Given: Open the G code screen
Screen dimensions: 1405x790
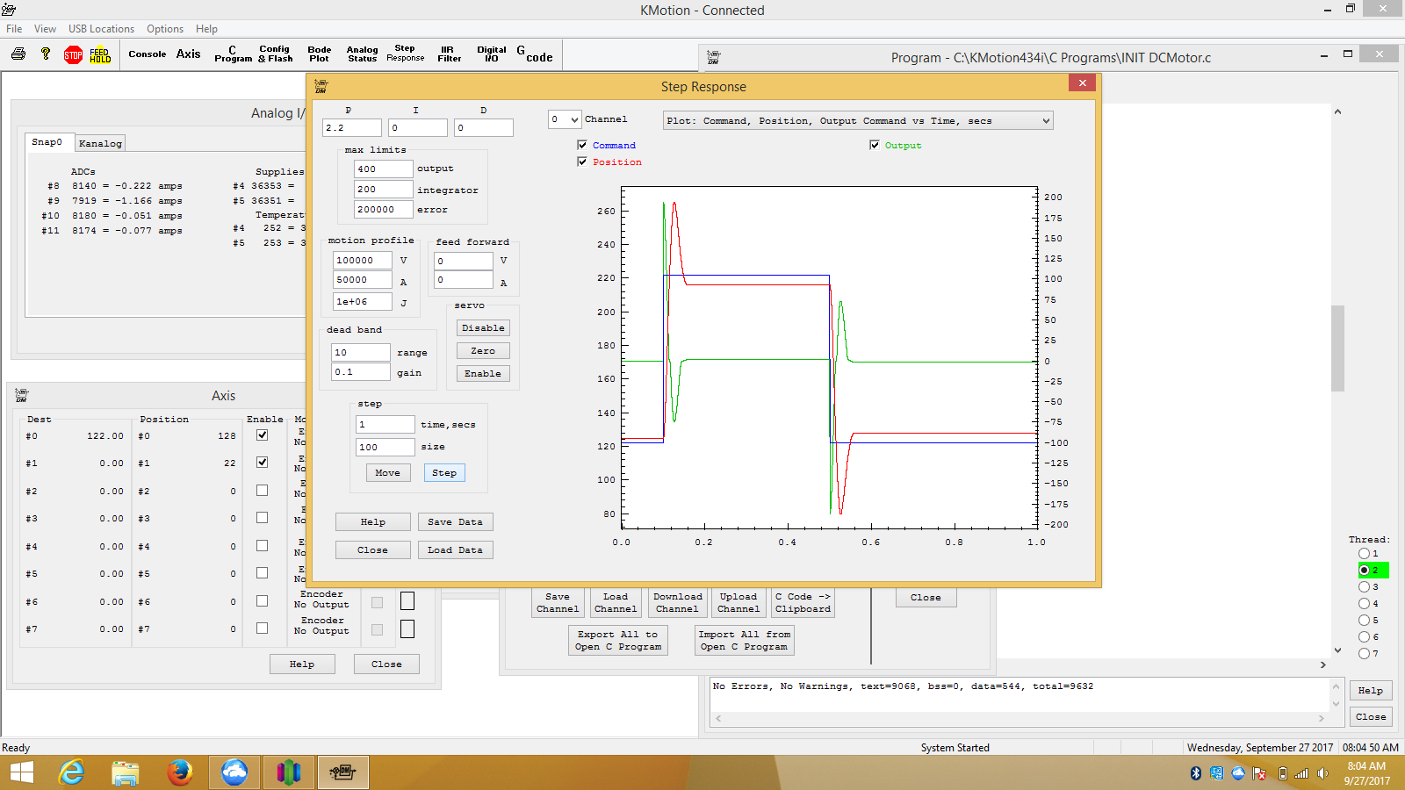Looking at the screenshot, I should click(535, 54).
